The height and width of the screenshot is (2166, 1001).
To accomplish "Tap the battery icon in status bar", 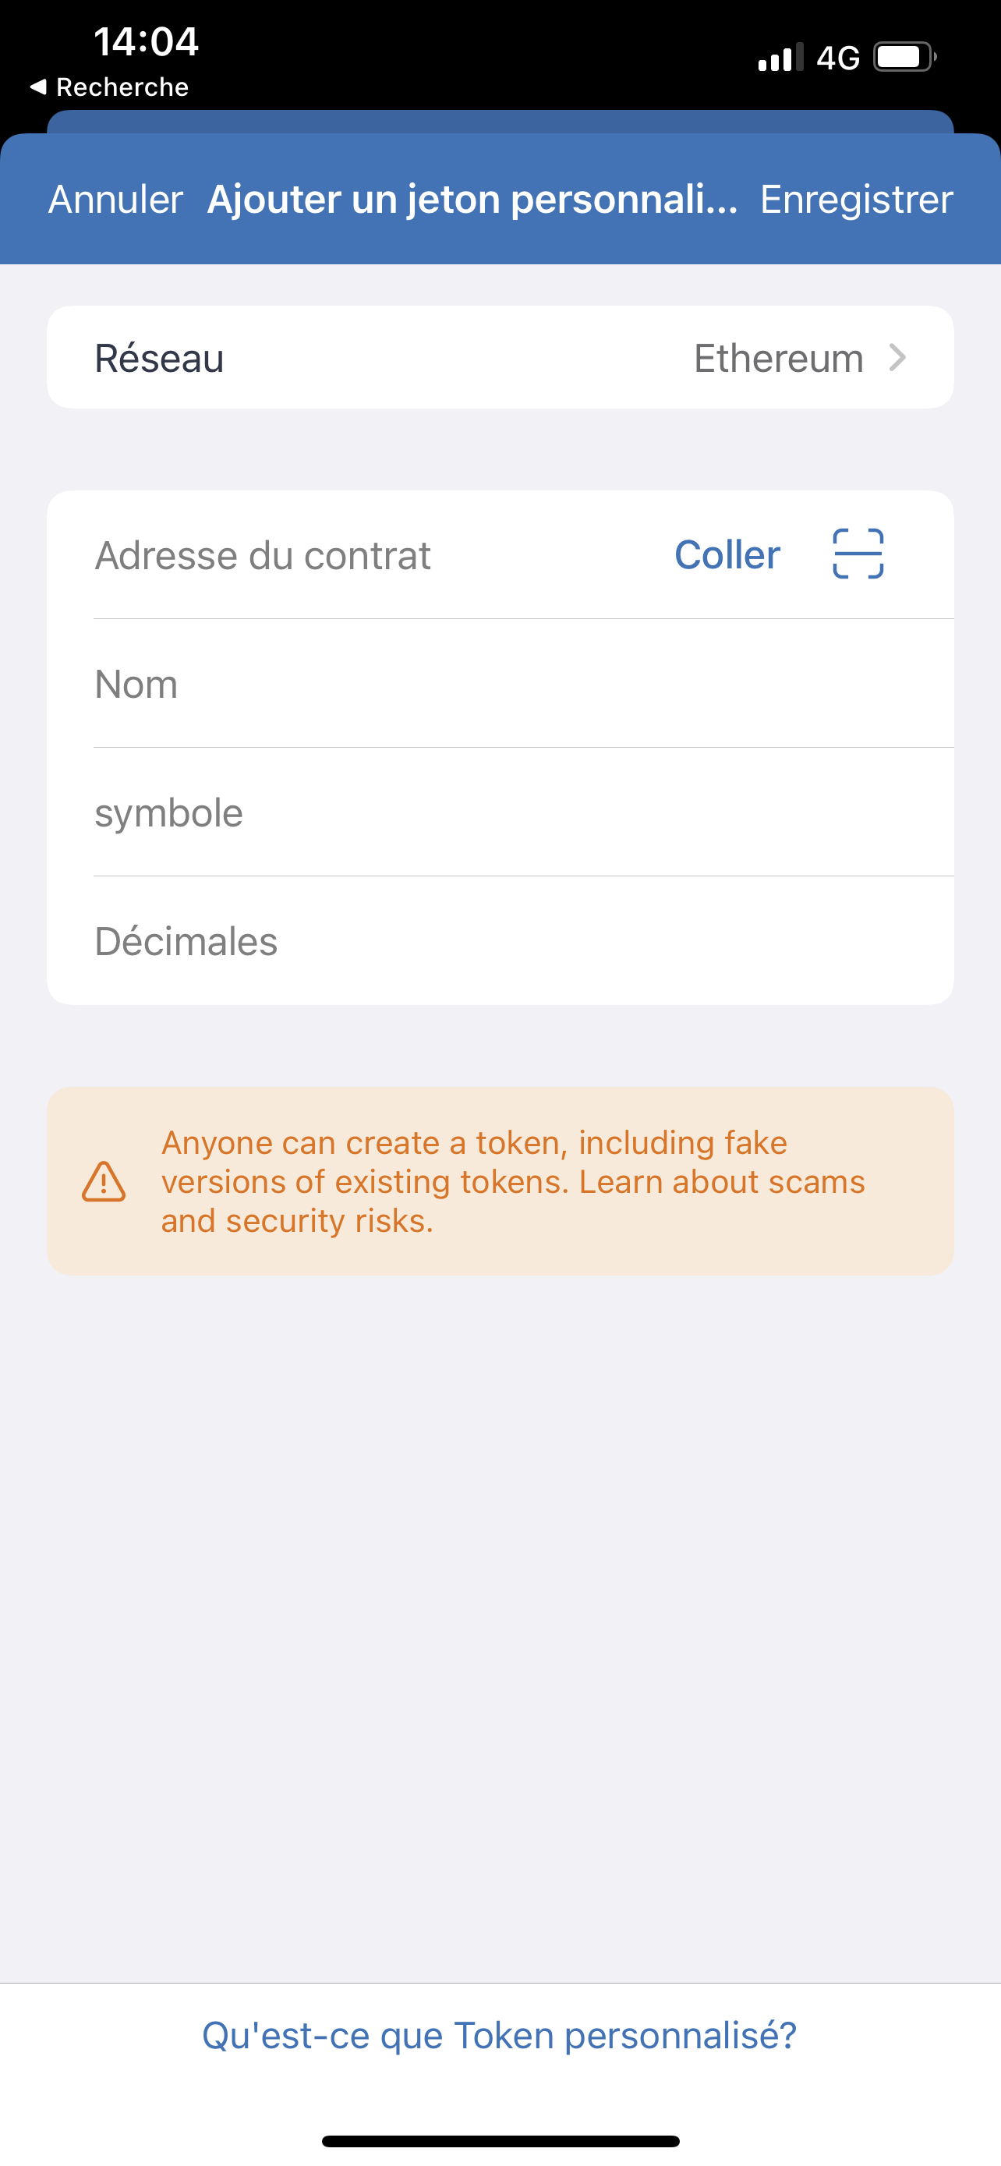I will [x=904, y=58].
